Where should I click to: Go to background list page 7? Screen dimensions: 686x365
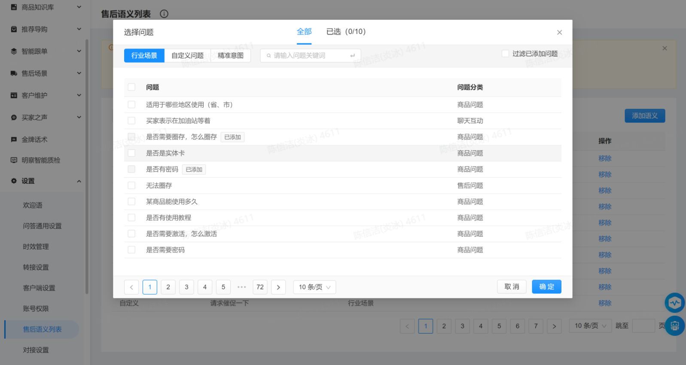point(536,326)
